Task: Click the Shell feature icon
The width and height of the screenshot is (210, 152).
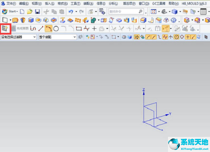Action: (127, 20)
